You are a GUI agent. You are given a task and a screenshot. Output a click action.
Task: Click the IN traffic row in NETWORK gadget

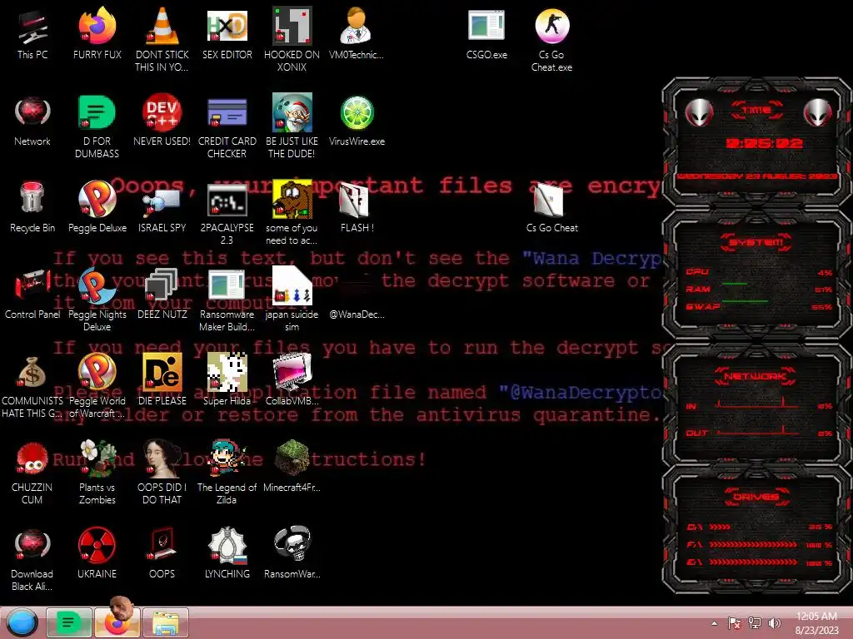pyautogui.click(x=758, y=405)
